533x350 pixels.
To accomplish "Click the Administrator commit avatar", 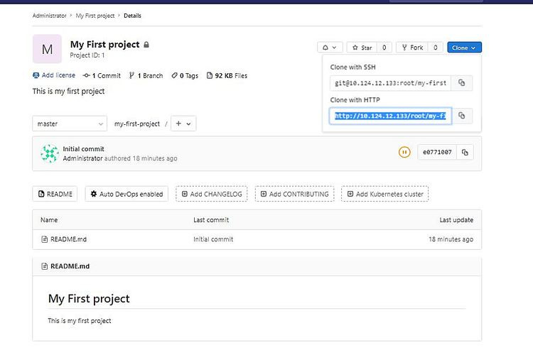I will (49, 153).
